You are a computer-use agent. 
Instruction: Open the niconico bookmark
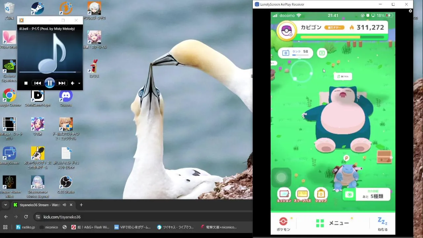click(49, 227)
